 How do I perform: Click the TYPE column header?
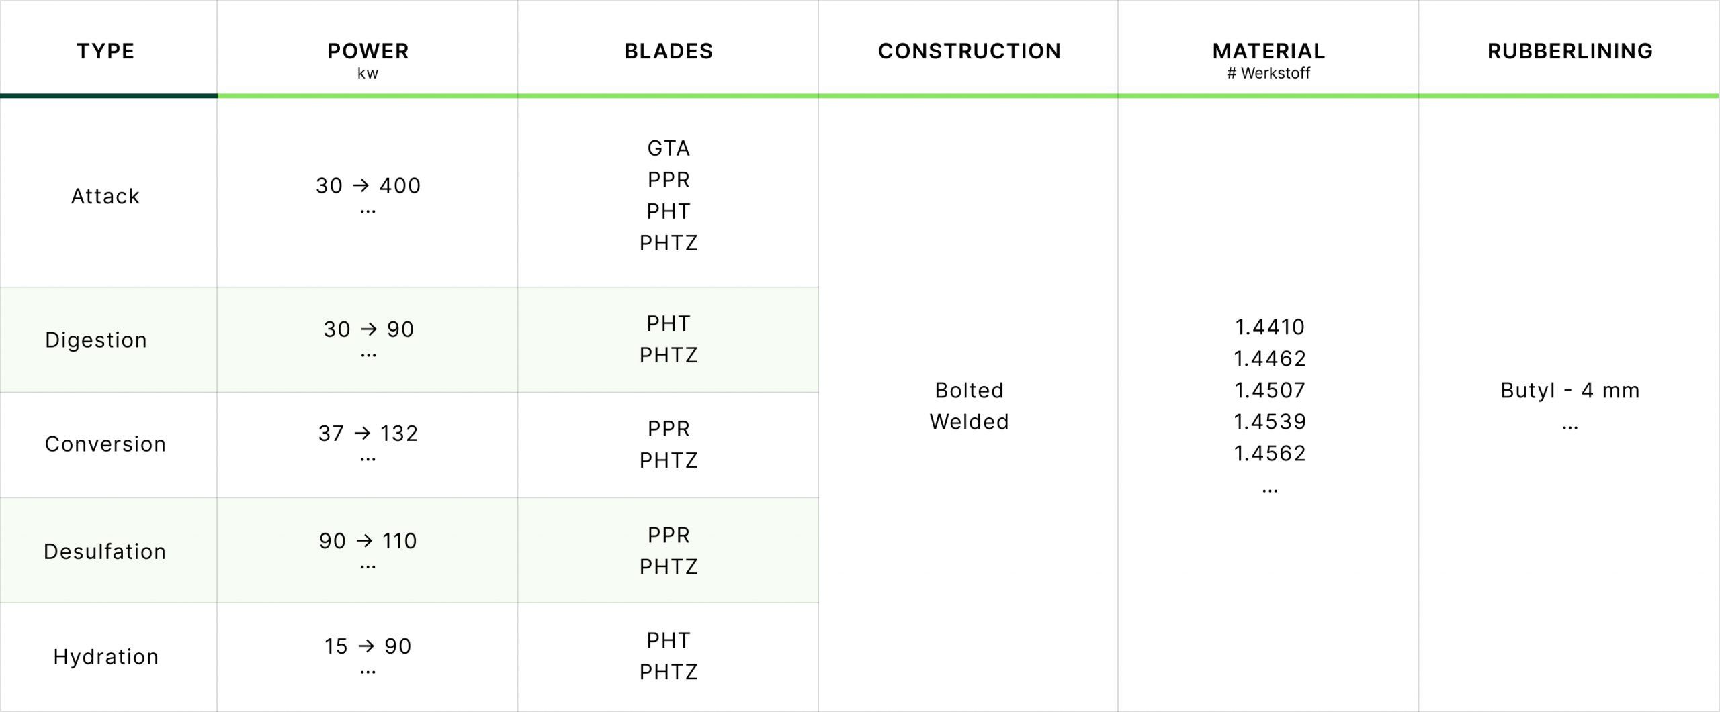(105, 51)
